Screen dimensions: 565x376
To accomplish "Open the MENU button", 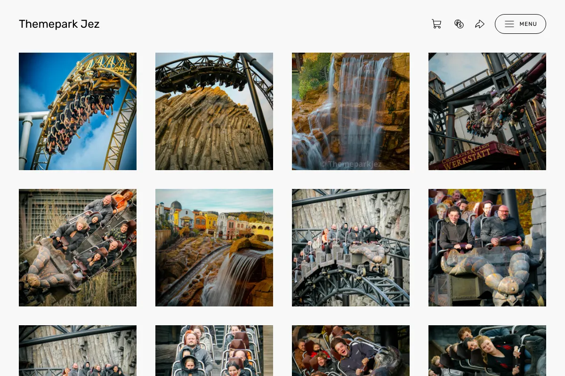I will (520, 24).
